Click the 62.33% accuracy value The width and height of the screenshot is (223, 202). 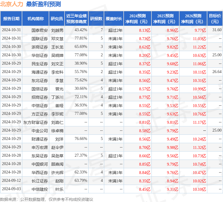81,172
